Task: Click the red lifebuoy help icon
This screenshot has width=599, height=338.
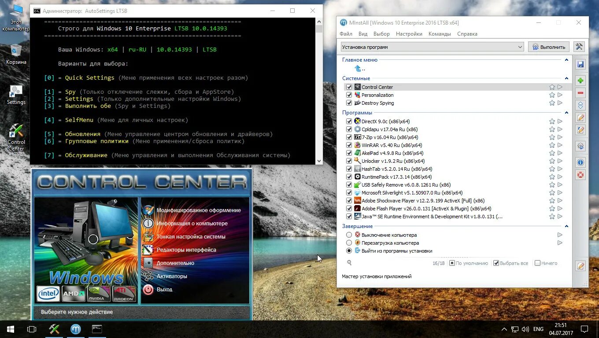Action: pos(581,175)
